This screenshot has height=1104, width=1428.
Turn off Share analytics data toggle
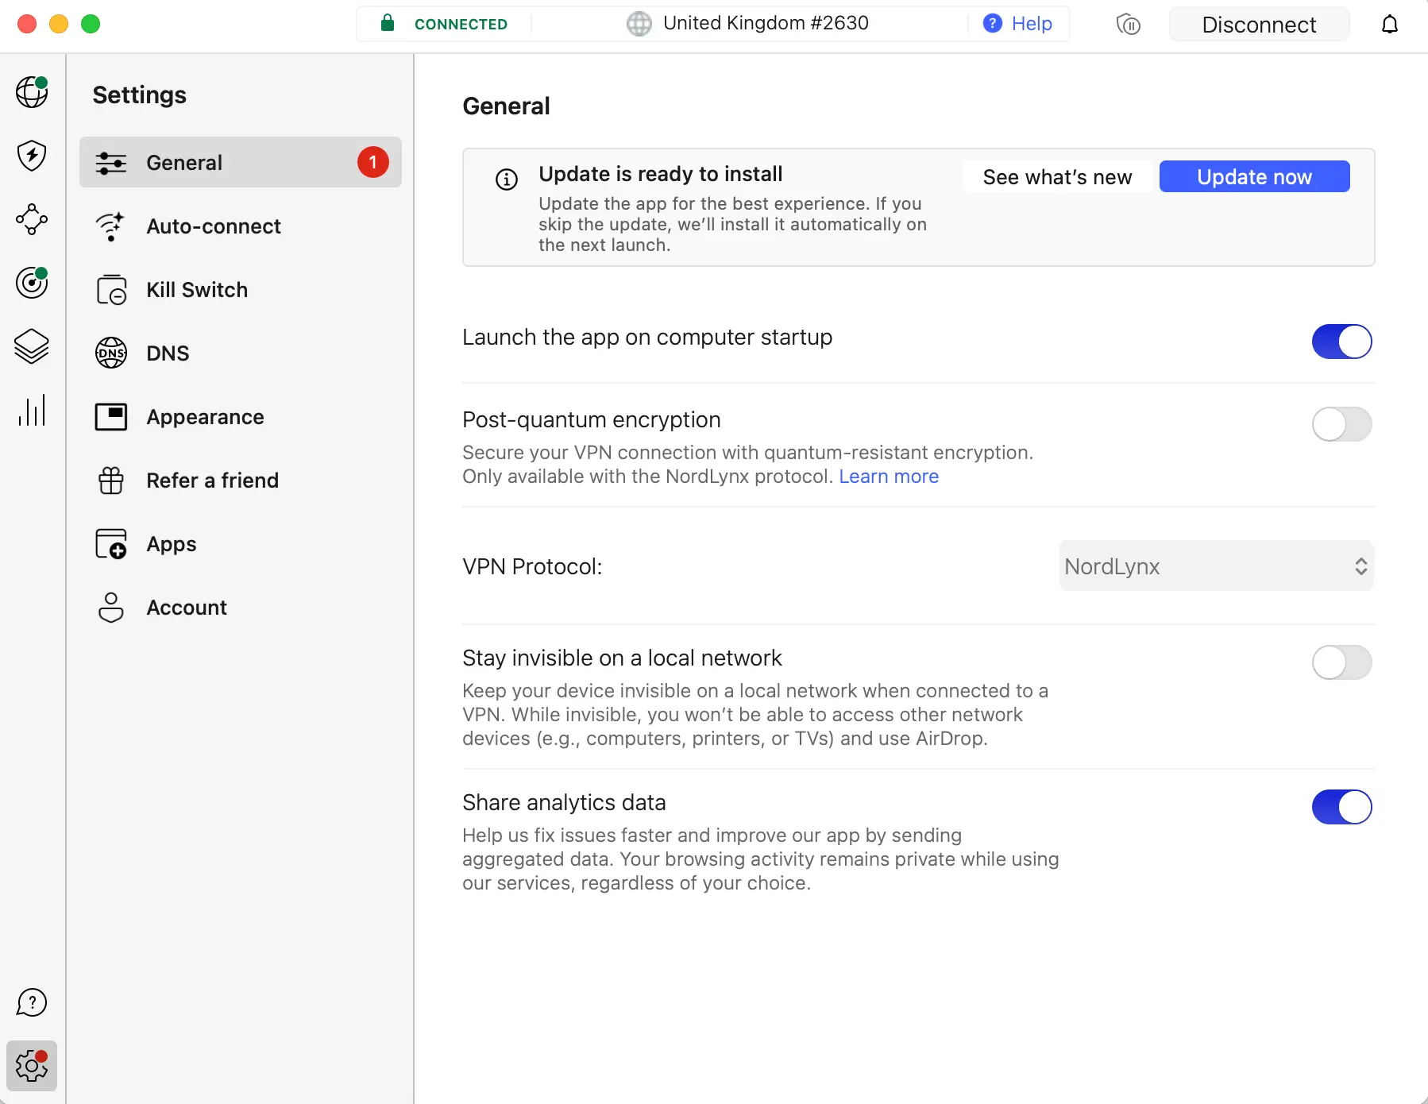pyautogui.click(x=1341, y=807)
